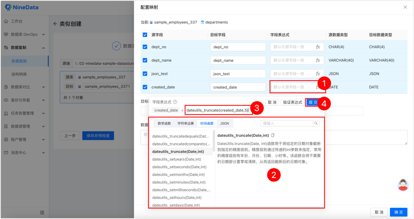
Task: Switch to the JSON functions tab
Action: click(224, 123)
